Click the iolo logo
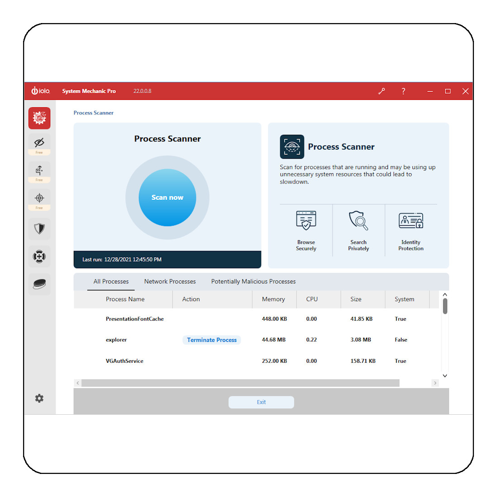497x497 pixels. pyautogui.click(x=41, y=91)
